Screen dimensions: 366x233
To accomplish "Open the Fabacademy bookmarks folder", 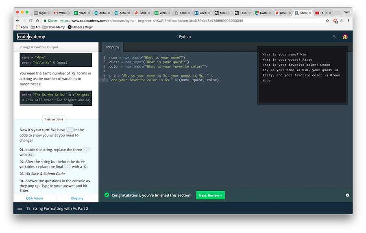I will pos(53,27).
